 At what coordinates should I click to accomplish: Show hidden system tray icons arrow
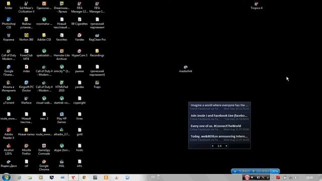pos(272,177)
